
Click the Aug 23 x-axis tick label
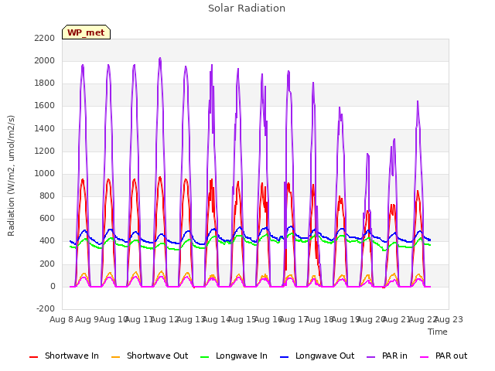point(449,319)
